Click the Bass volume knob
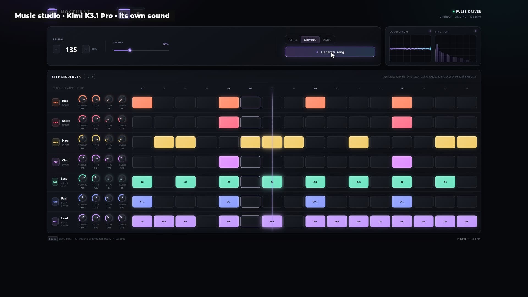This screenshot has height=297, width=528. [82, 178]
